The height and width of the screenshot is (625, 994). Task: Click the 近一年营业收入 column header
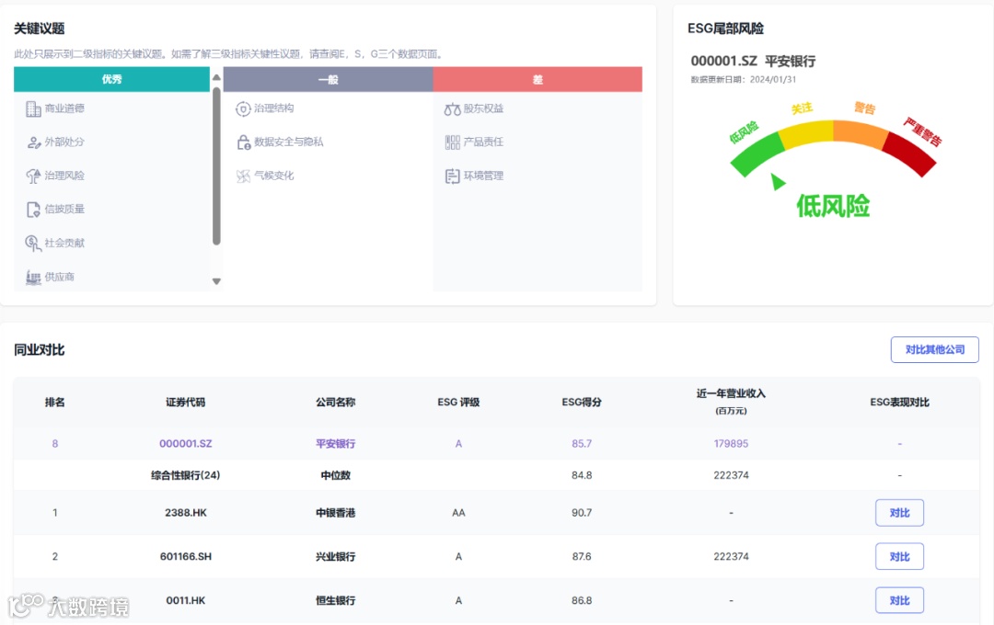[731, 401]
